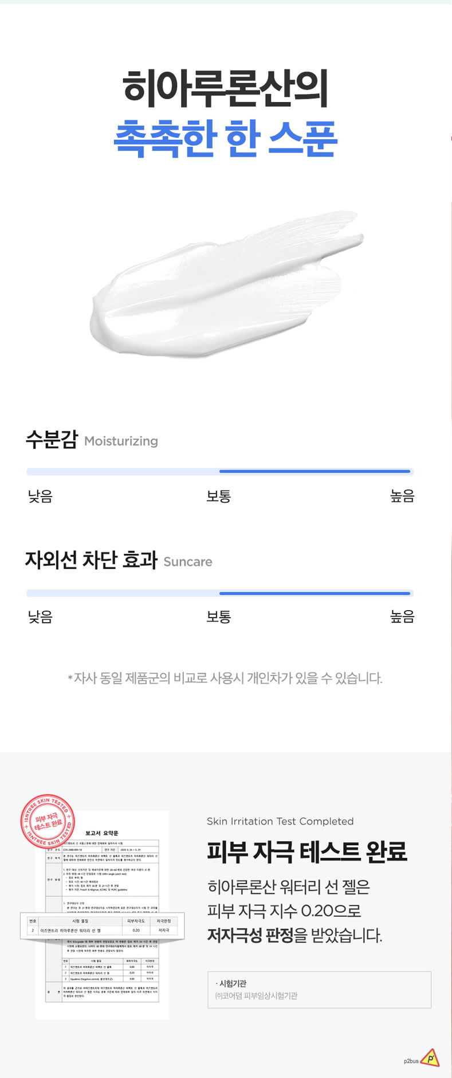Viewport: 452px width, 1078px height.
Task: Open the skin irritation report summary document
Action: pyautogui.click(x=103, y=916)
